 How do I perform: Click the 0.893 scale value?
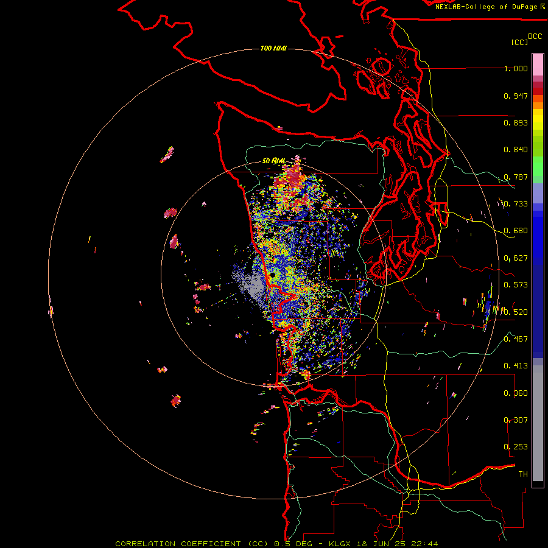(516, 122)
